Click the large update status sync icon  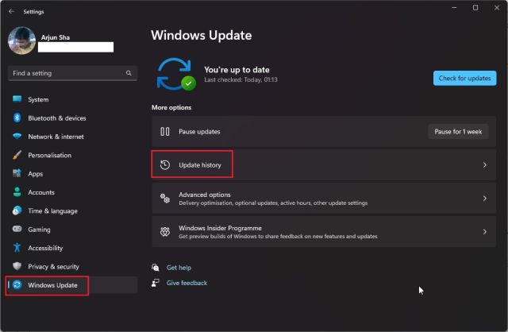pyautogui.click(x=176, y=74)
